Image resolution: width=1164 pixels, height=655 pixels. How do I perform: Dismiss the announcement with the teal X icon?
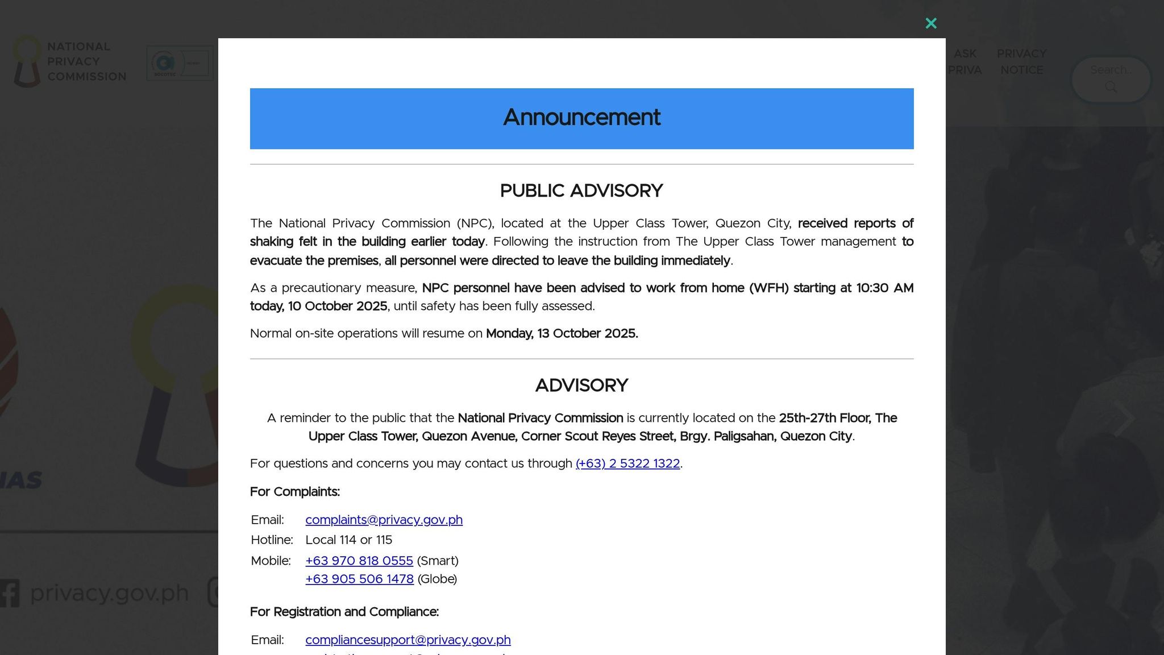coord(930,23)
